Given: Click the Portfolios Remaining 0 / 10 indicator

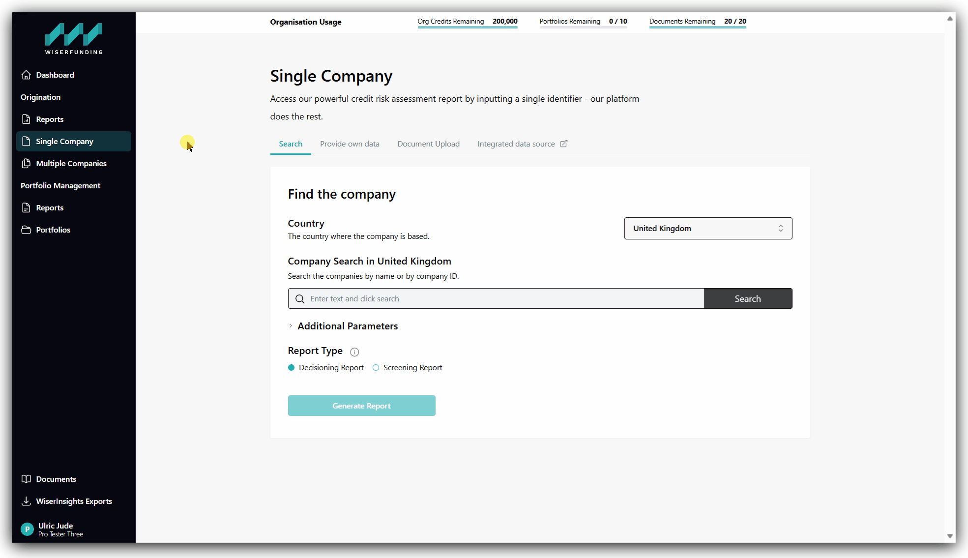Looking at the screenshot, I should (583, 23).
